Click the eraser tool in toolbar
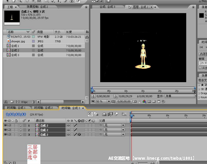Screen dimensions: 207x164 [78, 1]
